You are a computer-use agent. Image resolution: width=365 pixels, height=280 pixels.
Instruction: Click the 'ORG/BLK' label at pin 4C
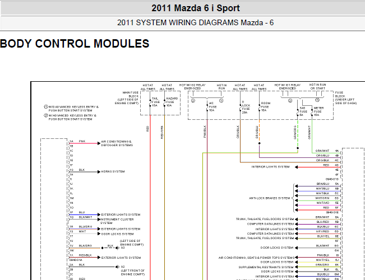322,161
